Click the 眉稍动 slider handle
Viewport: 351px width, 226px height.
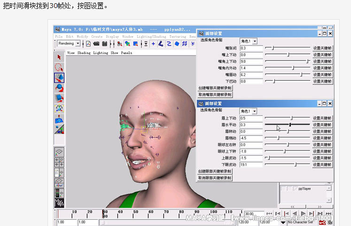pos(278,138)
